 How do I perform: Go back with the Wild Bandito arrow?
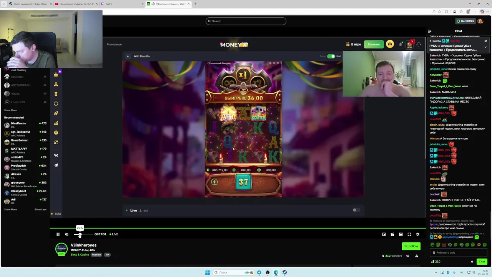[x=128, y=56]
